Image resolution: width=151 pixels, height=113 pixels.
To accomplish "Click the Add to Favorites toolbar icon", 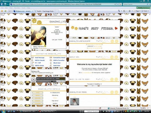I will pos(5,11).
